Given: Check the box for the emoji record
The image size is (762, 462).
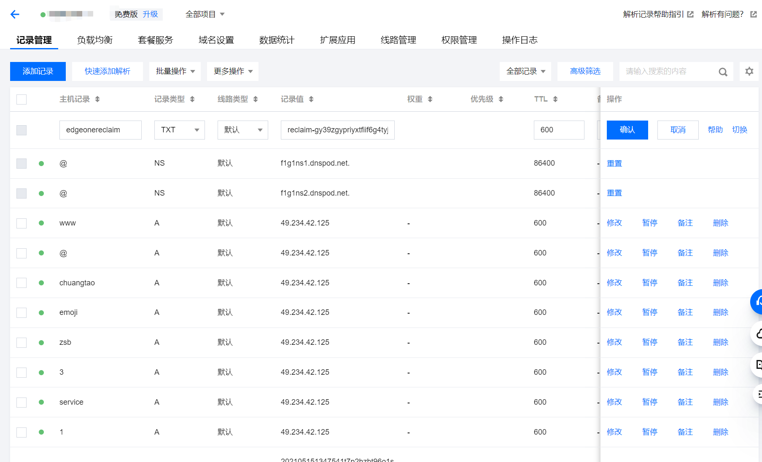Looking at the screenshot, I should click(22, 313).
